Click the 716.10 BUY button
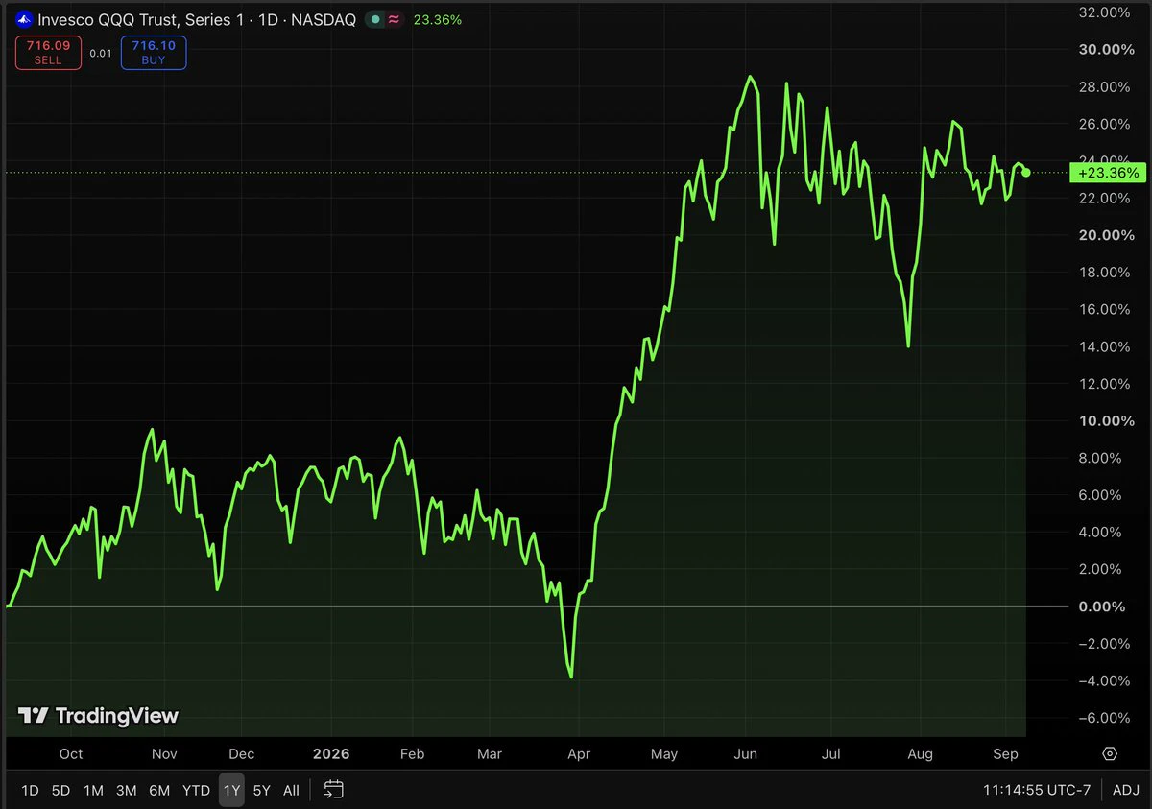 click(154, 53)
